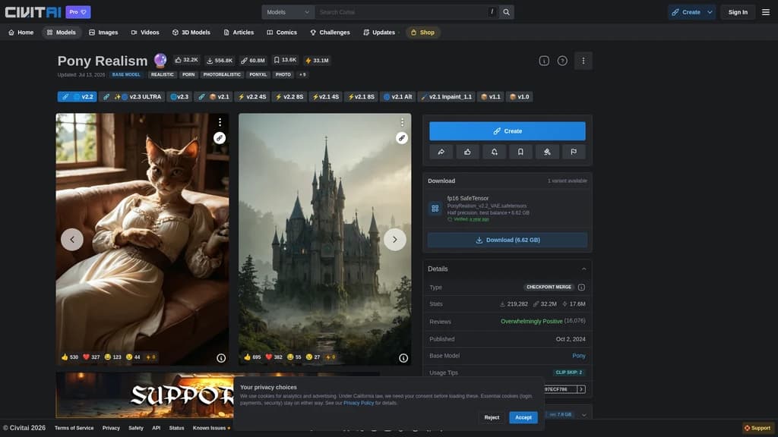Expand the Create dropdown arrow in header
778x437 pixels.
point(710,12)
